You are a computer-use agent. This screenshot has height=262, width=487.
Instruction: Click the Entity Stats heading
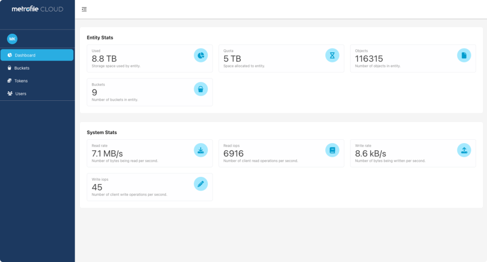click(100, 38)
